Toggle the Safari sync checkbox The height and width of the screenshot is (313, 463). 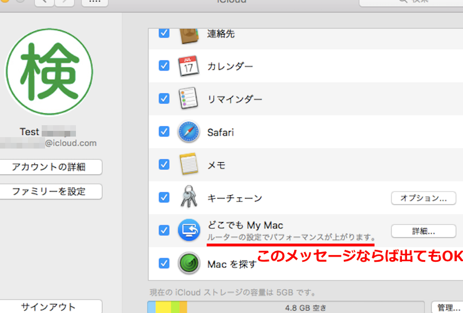tap(164, 131)
